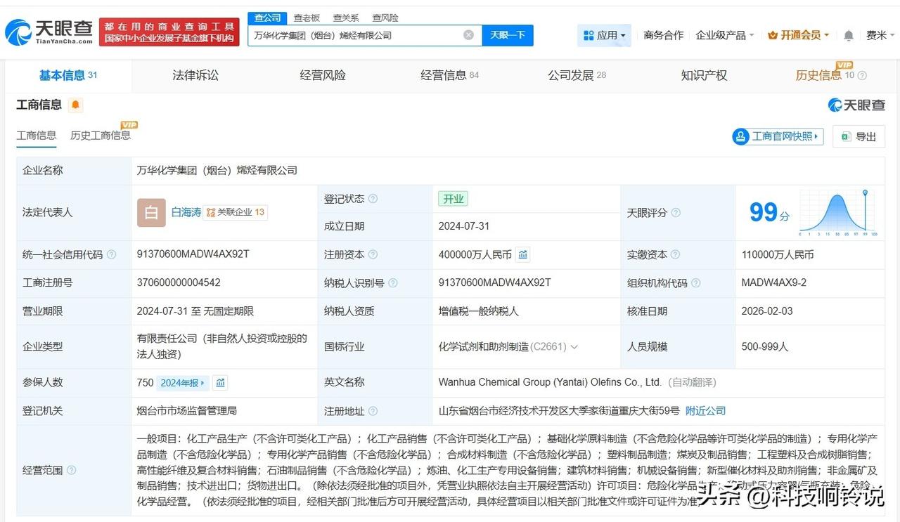Click the 白 avatar of the legal representative
900x522 pixels.
click(151, 213)
